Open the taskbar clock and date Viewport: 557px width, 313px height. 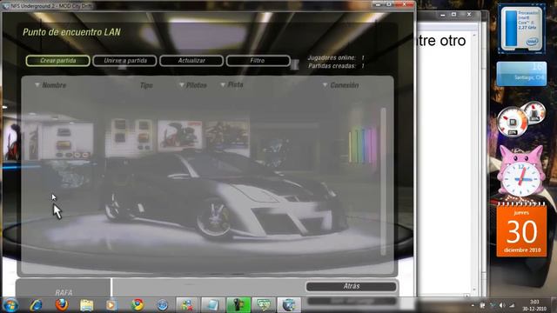pyautogui.click(x=534, y=305)
